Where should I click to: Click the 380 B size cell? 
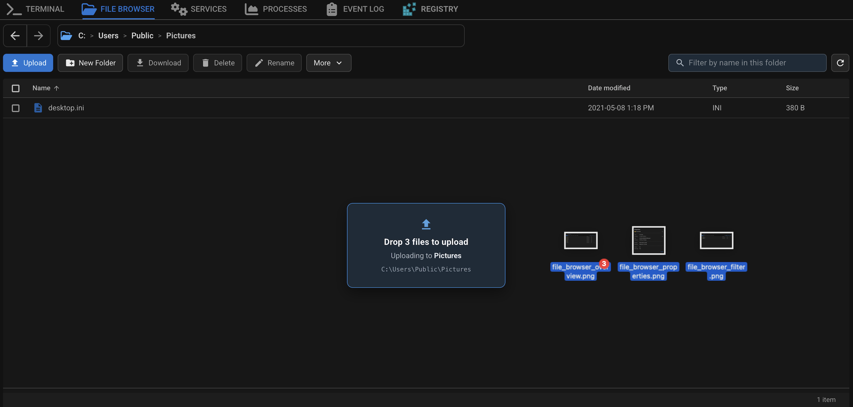pos(795,108)
